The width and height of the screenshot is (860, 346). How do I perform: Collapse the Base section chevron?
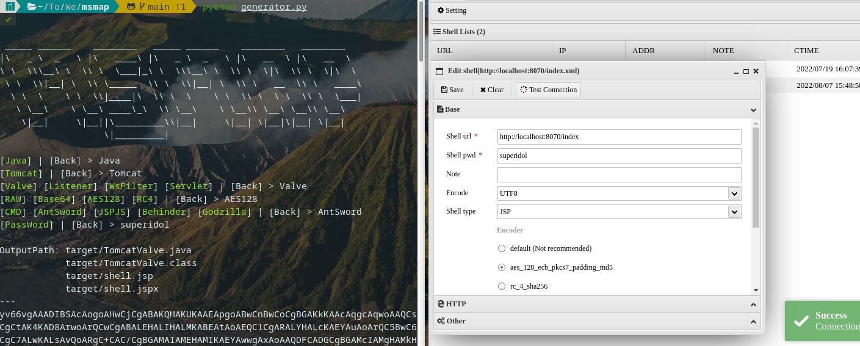point(753,110)
